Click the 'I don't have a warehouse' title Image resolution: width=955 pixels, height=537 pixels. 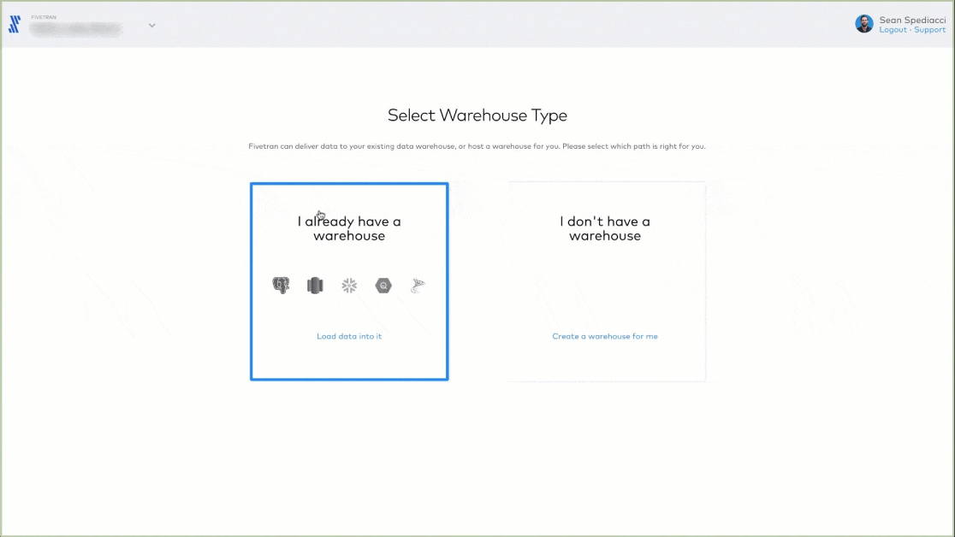coord(605,228)
